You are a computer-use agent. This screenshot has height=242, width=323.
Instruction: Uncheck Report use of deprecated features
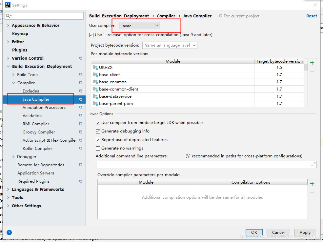[98, 140]
